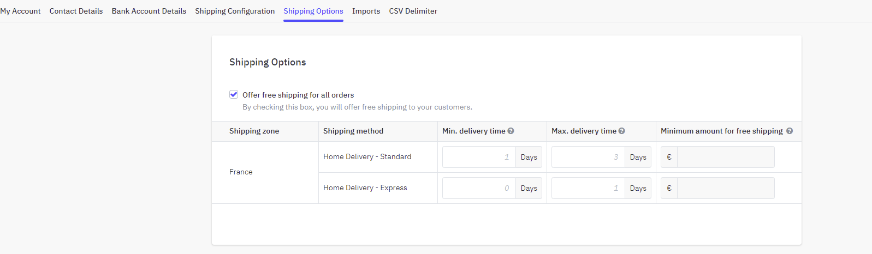Viewport: 872px width, 254px height.
Task: Go to Shipping Configuration tab
Action: point(235,11)
